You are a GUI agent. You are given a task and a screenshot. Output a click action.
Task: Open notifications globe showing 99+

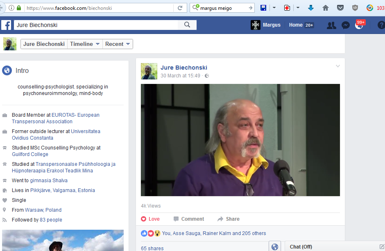(x=359, y=25)
